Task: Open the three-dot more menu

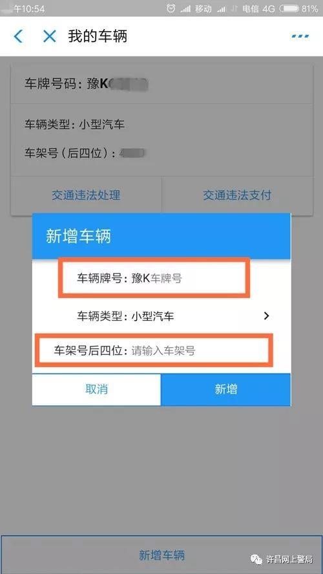Action: [300, 36]
